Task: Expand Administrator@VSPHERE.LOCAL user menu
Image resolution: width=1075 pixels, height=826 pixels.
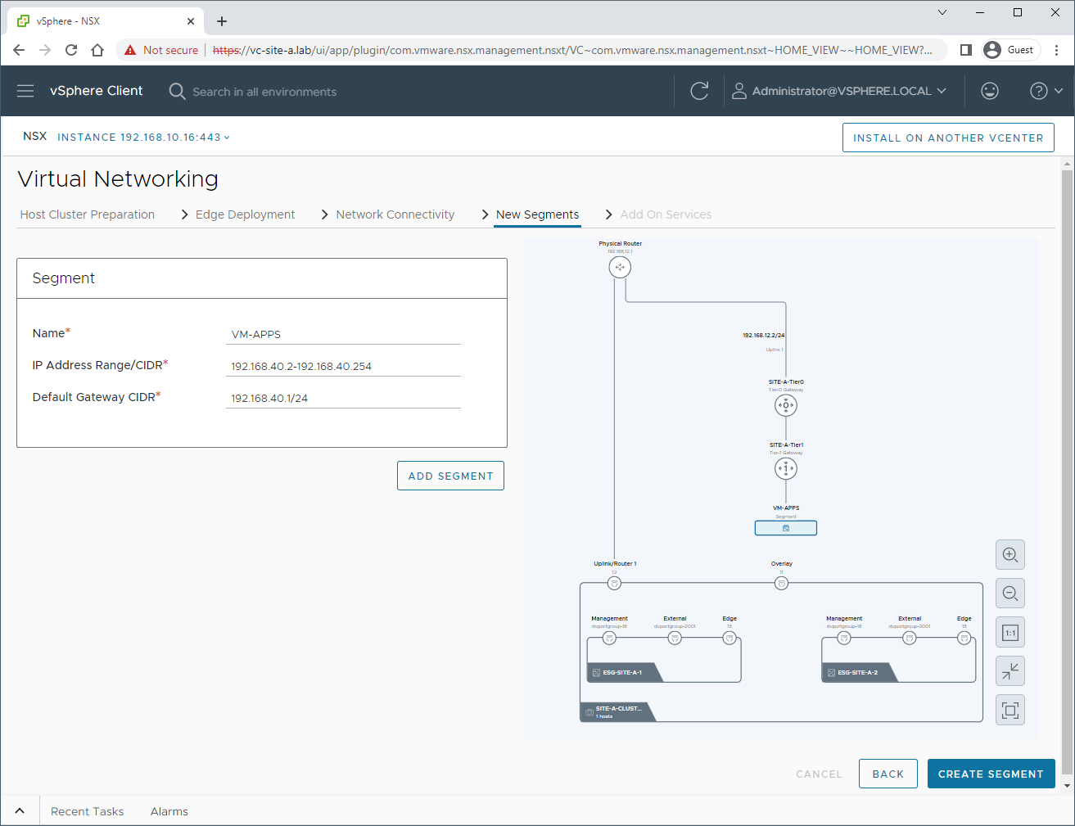Action: 839,91
